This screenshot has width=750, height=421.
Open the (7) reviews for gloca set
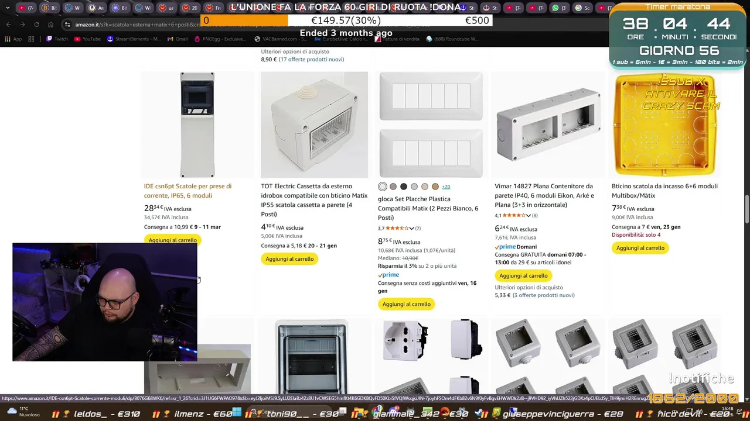[418, 229]
